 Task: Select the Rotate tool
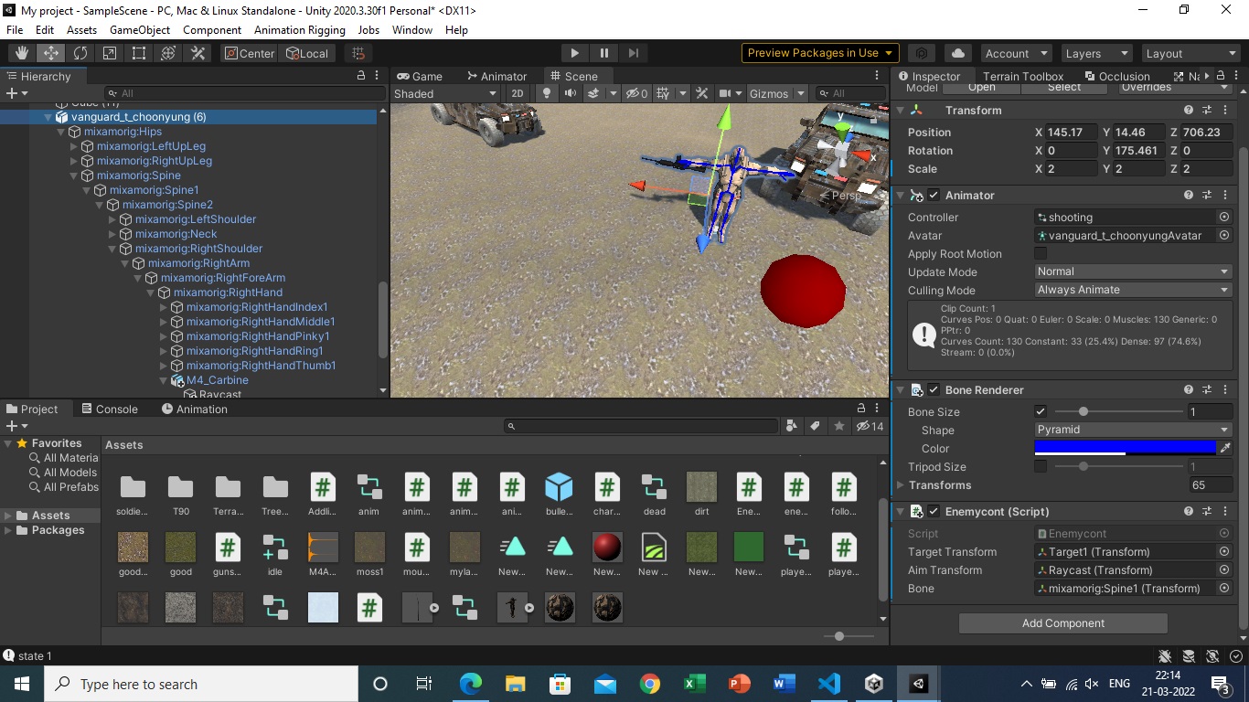tap(80, 53)
